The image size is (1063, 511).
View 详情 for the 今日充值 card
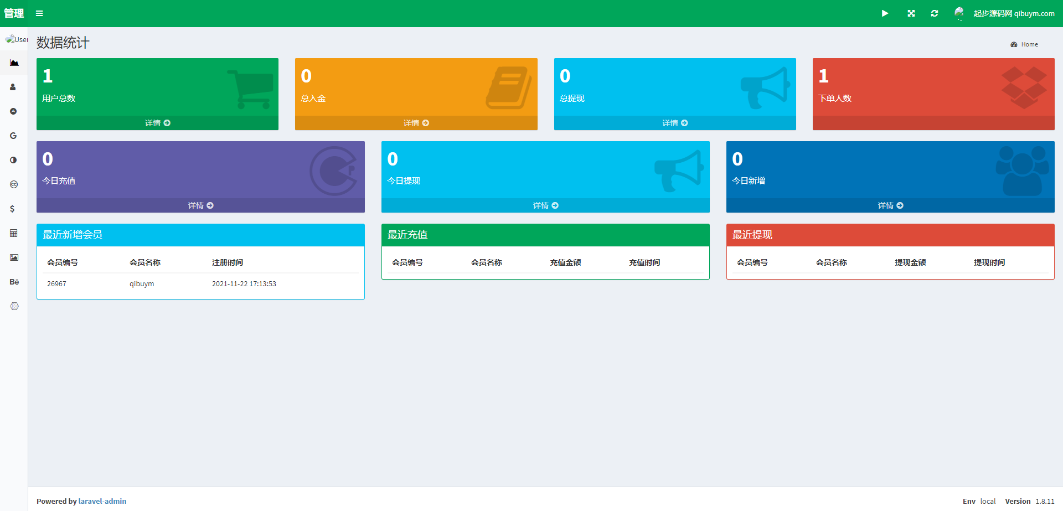[x=200, y=205]
